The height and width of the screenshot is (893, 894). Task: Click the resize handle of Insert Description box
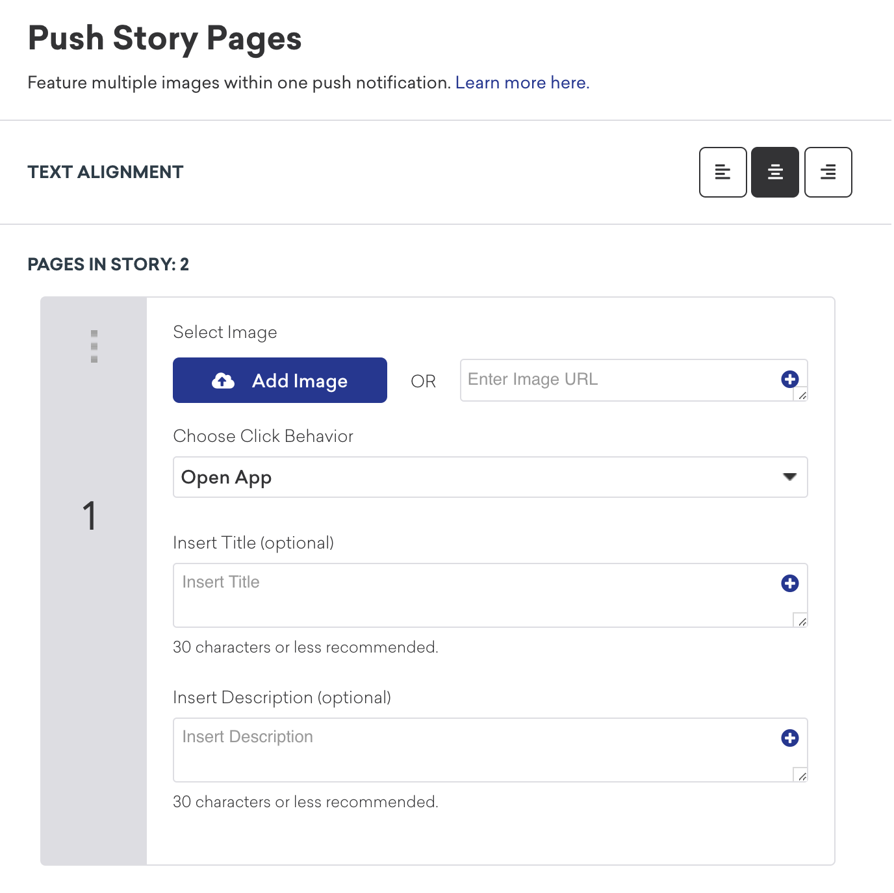(x=802, y=775)
